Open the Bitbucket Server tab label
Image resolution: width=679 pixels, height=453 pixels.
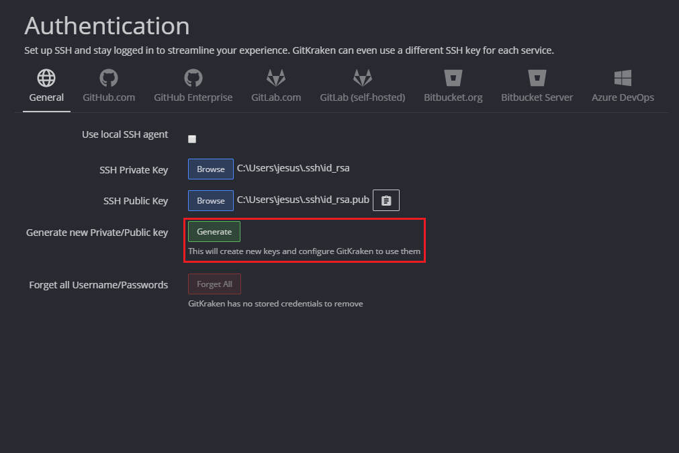point(537,97)
